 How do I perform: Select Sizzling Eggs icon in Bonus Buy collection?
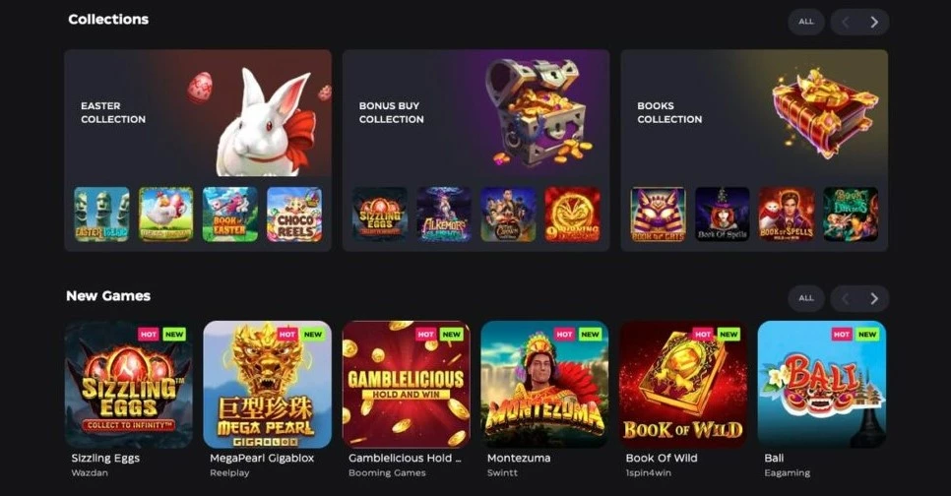coord(380,214)
